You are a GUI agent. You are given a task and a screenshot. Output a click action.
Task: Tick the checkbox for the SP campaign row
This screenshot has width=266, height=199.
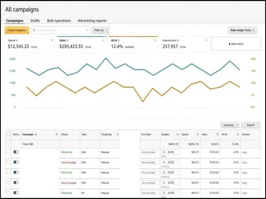(x=8, y=193)
